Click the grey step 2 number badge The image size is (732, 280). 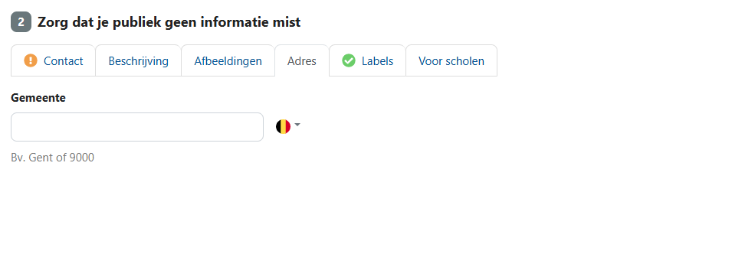pos(21,22)
